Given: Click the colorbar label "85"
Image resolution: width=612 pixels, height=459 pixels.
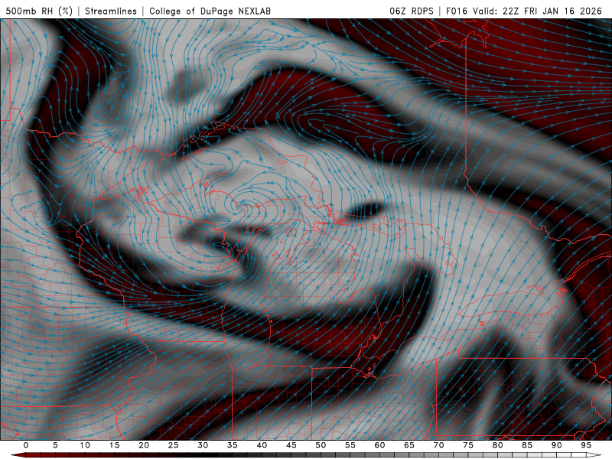Looking at the screenshot, I should coord(527,445).
